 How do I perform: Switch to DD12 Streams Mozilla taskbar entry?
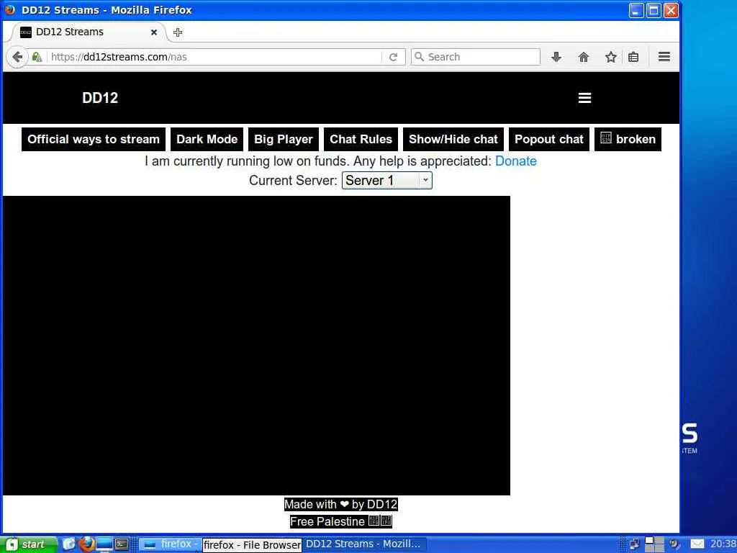coord(363,544)
